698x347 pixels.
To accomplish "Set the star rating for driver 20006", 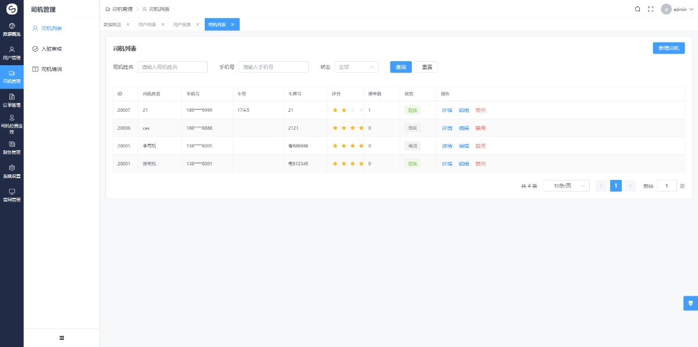I will click(x=348, y=128).
